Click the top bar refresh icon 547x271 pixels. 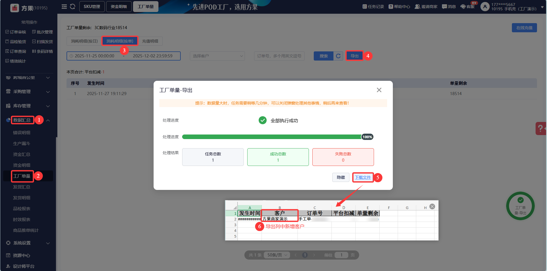click(x=73, y=7)
